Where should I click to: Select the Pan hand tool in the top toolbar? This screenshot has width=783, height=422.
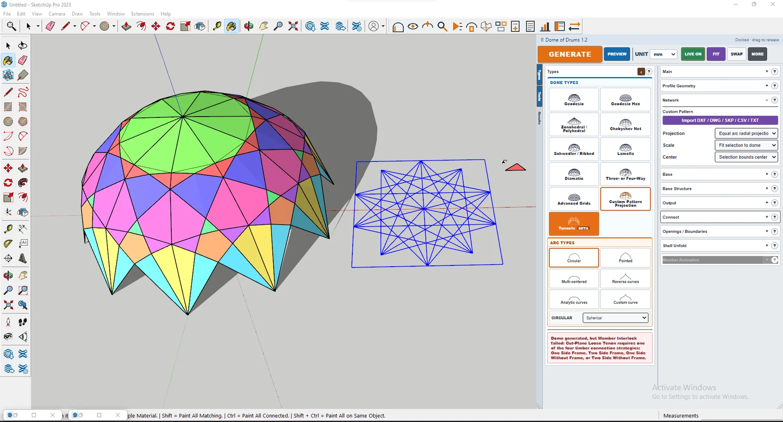click(x=264, y=27)
